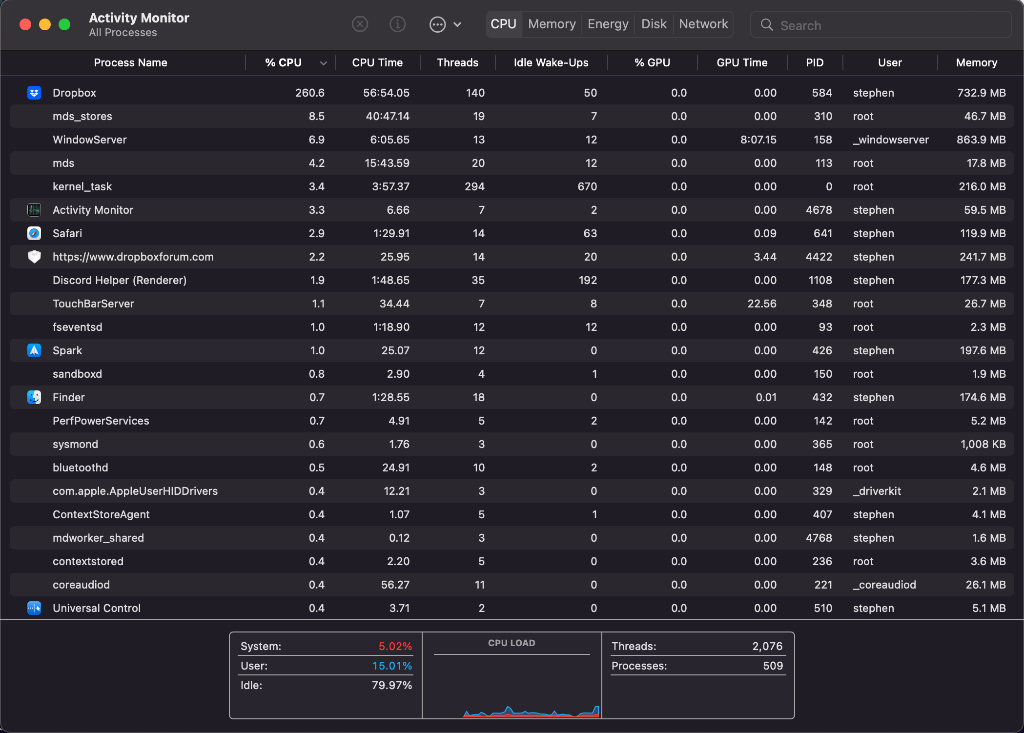This screenshot has height=733, width=1024.
Task: Click the Activity Monitor process icon
Action: tap(34, 210)
